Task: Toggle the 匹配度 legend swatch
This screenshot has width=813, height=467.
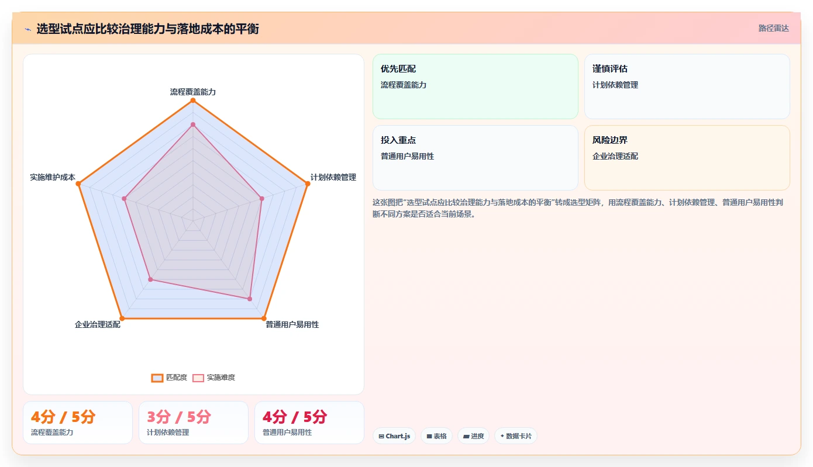Action: pyautogui.click(x=157, y=378)
